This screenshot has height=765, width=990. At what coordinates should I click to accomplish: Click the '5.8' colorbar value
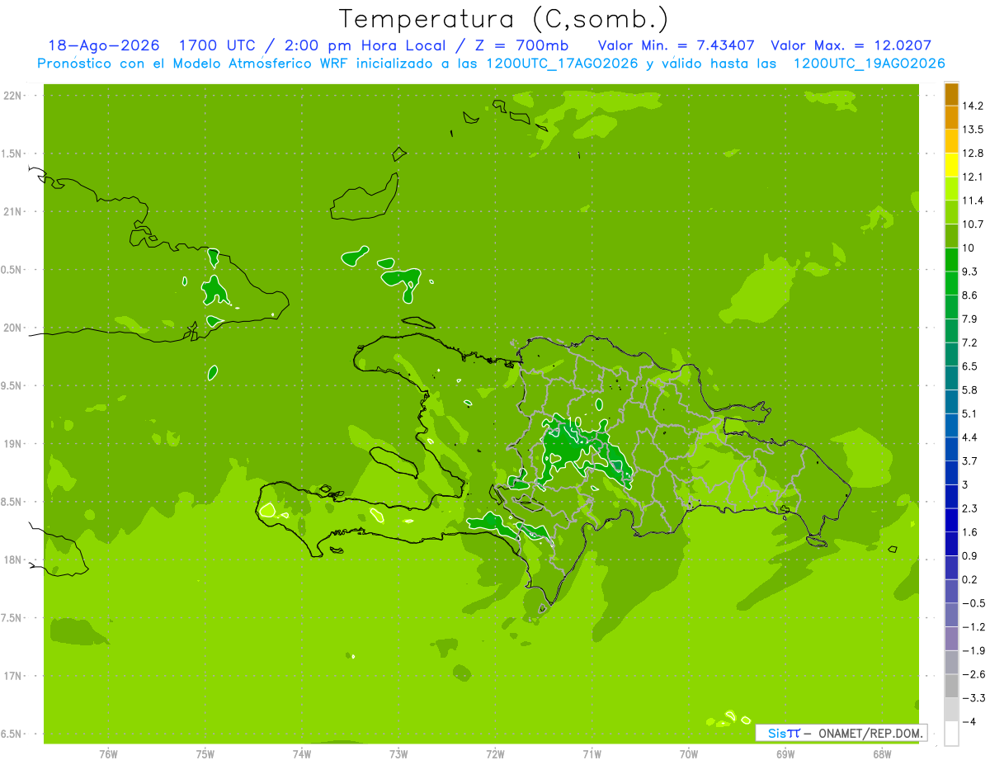click(x=969, y=390)
